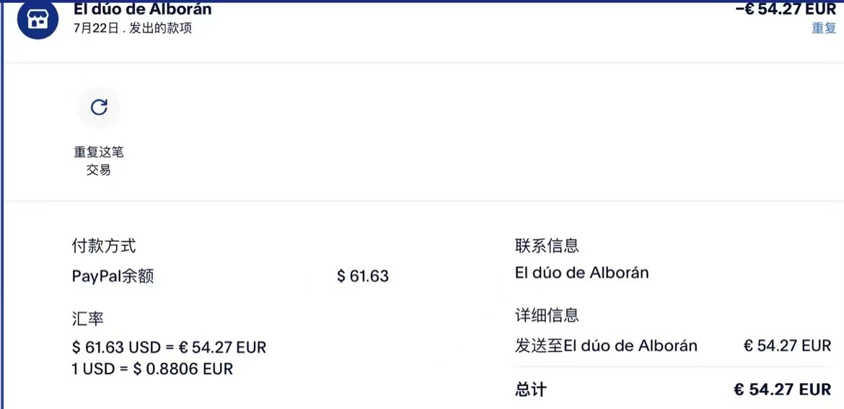The image size is (844, 409).
Task: Click the 7月22日 发出的款项 date line
Action: pyautogui.click(x=133, y=29)
